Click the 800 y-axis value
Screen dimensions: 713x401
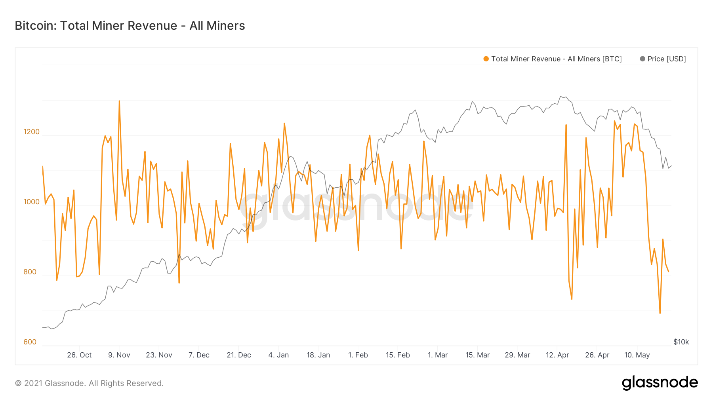coord(30,272)
